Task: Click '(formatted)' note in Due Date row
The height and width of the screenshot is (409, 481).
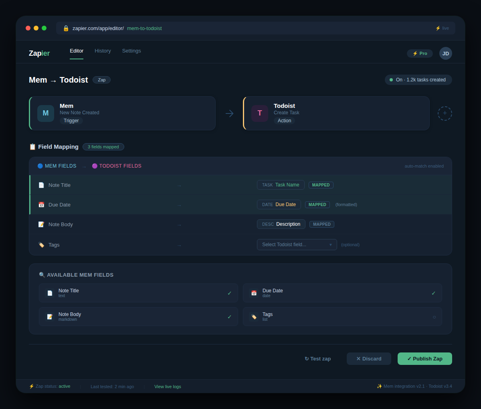Action: (346, 204)
